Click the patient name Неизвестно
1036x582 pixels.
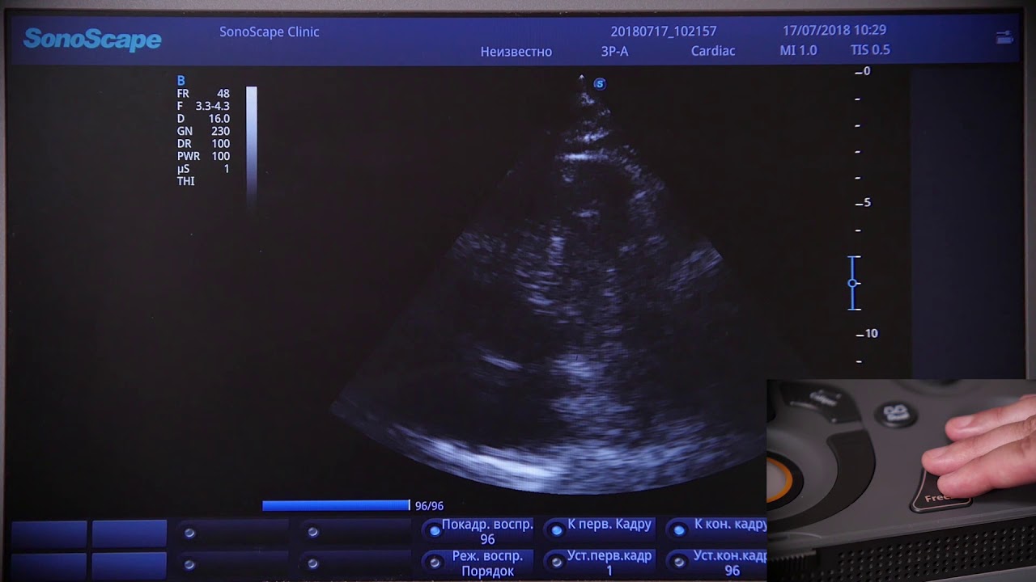pyautogui.click(x=516, y=52)
